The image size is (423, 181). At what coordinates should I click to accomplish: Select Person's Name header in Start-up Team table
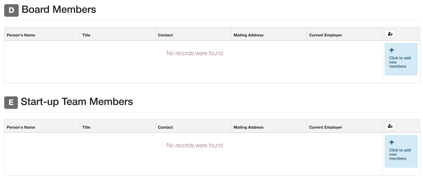21,127
